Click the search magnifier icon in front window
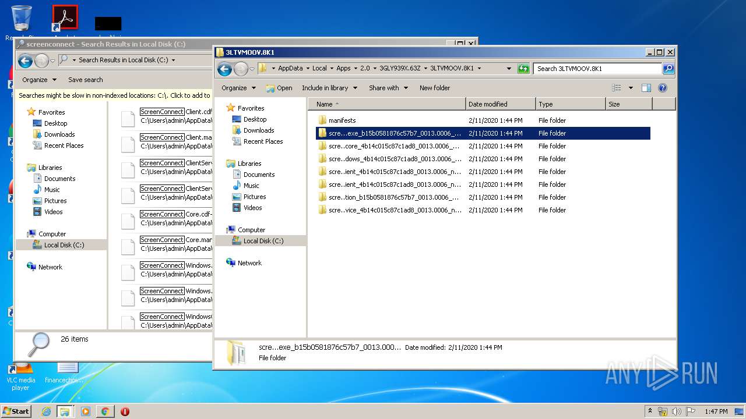746x419 pixels. [668, 69]
